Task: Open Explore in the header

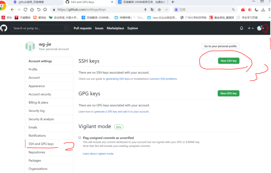Action: coord(133,28)
